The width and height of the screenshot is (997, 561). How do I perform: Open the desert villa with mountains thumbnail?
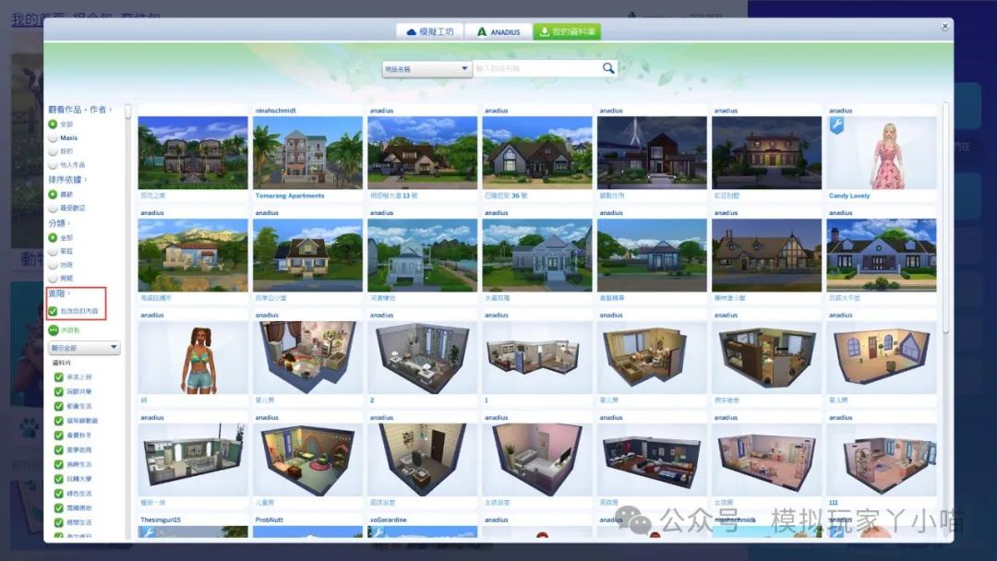pyautogui.click(x=193, y=255)
